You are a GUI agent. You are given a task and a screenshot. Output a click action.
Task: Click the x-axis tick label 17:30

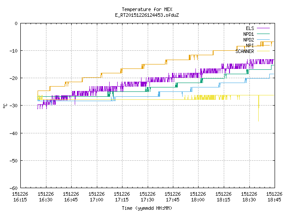(x=147, y=200)
